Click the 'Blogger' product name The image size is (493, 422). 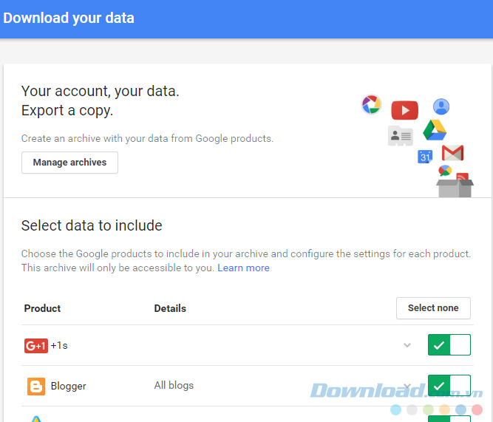[x=68, y=386]
